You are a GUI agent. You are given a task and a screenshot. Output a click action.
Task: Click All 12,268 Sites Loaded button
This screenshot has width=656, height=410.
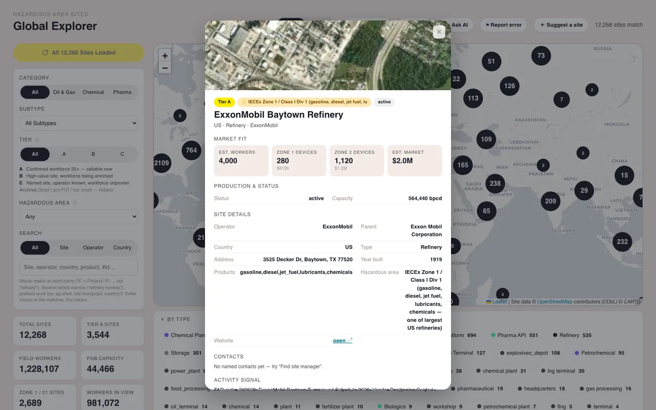point(79,52)
